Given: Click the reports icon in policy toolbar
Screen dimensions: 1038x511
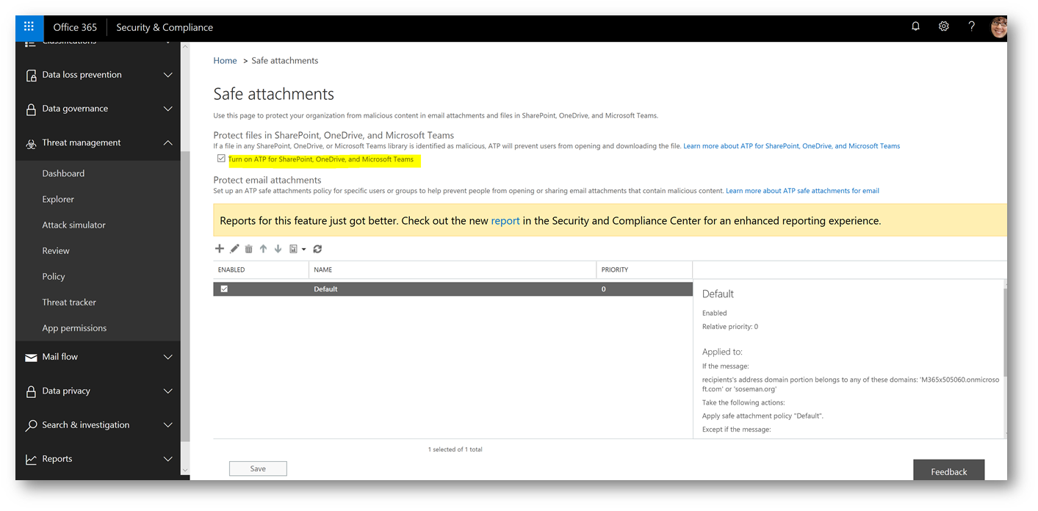Looking at the screenshot, I should pos(293,249).
